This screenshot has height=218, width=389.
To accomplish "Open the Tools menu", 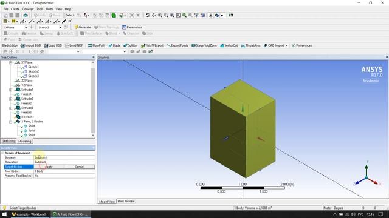I will [40, 9].
